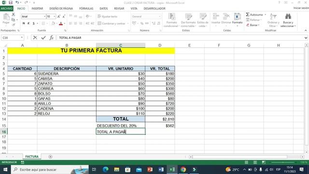309x174 pixels.
Task: Confirm the entry with the check mark icon
Action: [43, 38]
